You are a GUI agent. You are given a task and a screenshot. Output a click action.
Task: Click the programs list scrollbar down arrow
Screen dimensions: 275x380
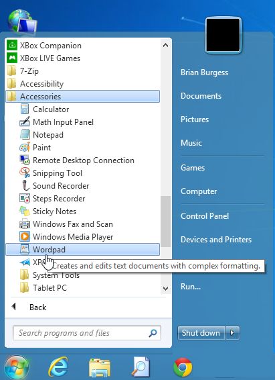coord(166,289)
